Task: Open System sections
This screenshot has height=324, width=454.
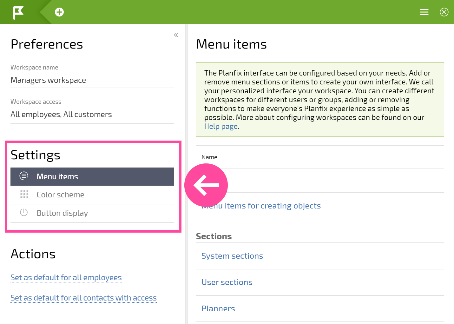Action: point(232,256)
